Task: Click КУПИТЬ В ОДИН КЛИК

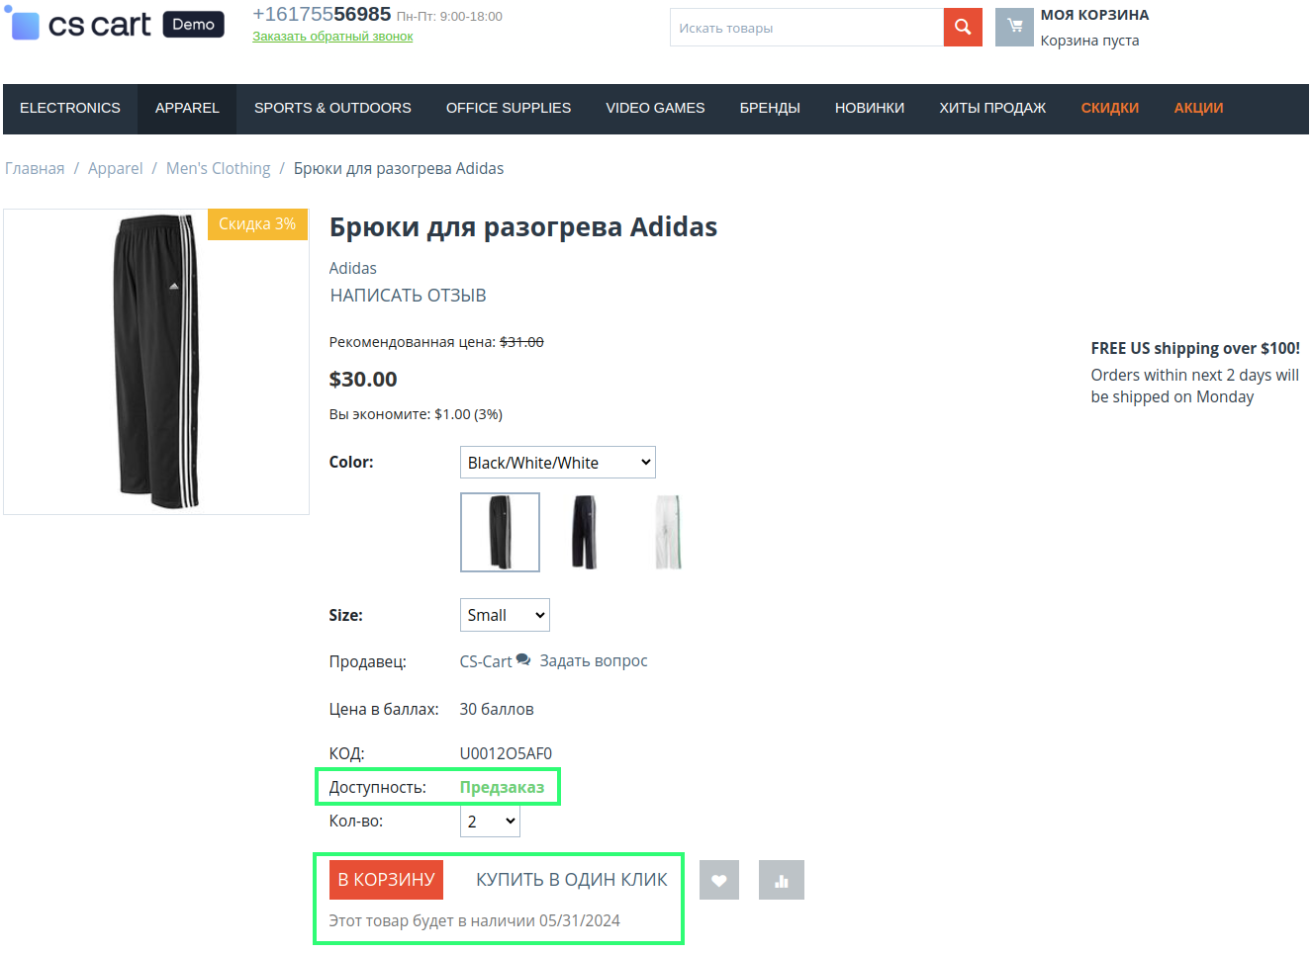Action: (571, 880)
